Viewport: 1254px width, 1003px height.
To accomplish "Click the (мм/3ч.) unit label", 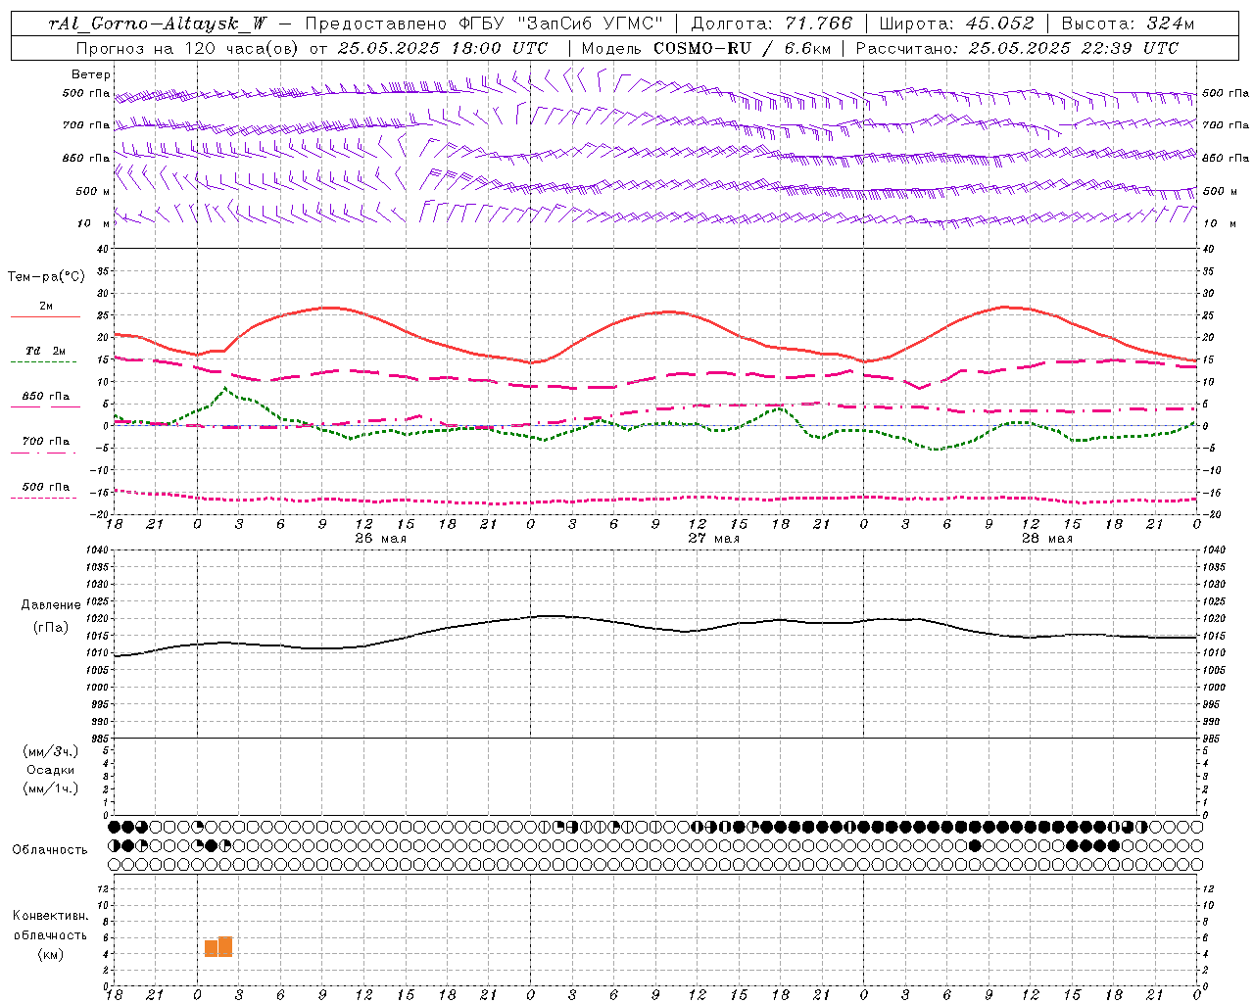I will pyautogui.click(x=51, y=751).
